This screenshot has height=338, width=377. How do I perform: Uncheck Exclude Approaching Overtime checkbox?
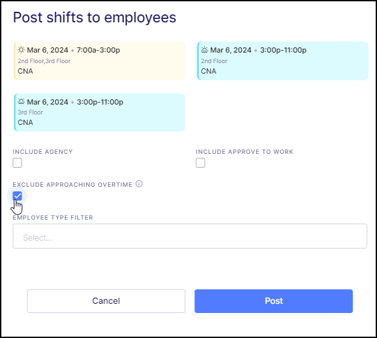click(17, 196)
